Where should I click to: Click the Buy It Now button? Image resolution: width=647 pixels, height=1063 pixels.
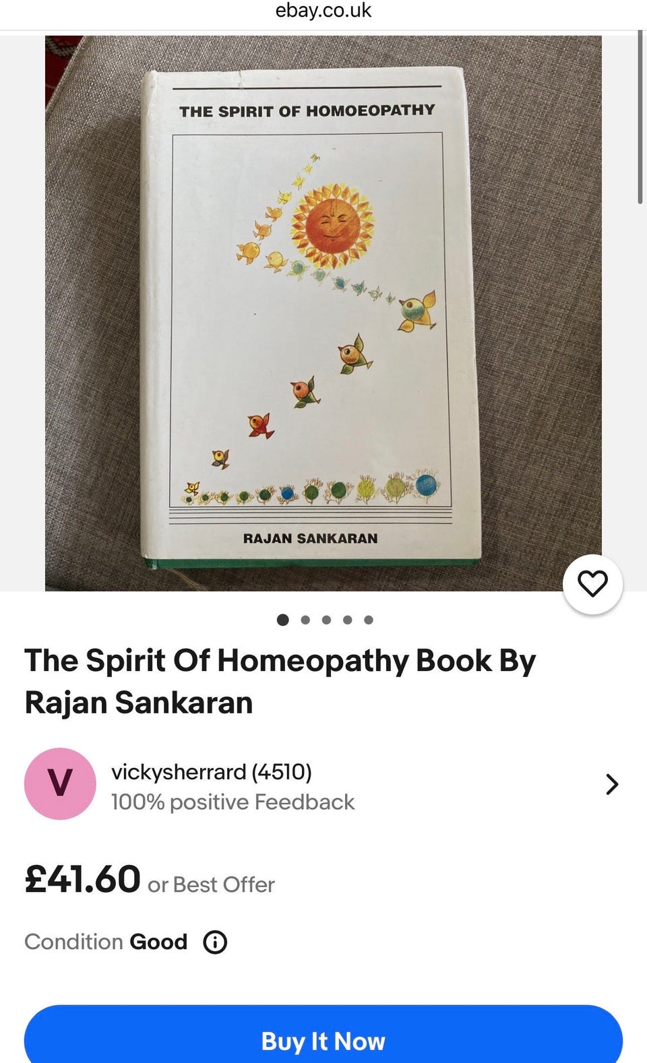323,1034
